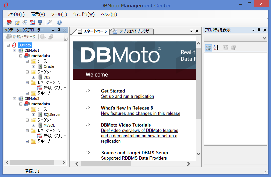This screenshot has height=177, width=271.
Task: Click the wrench-key icon in the toolbar
Action: (50, 22)
